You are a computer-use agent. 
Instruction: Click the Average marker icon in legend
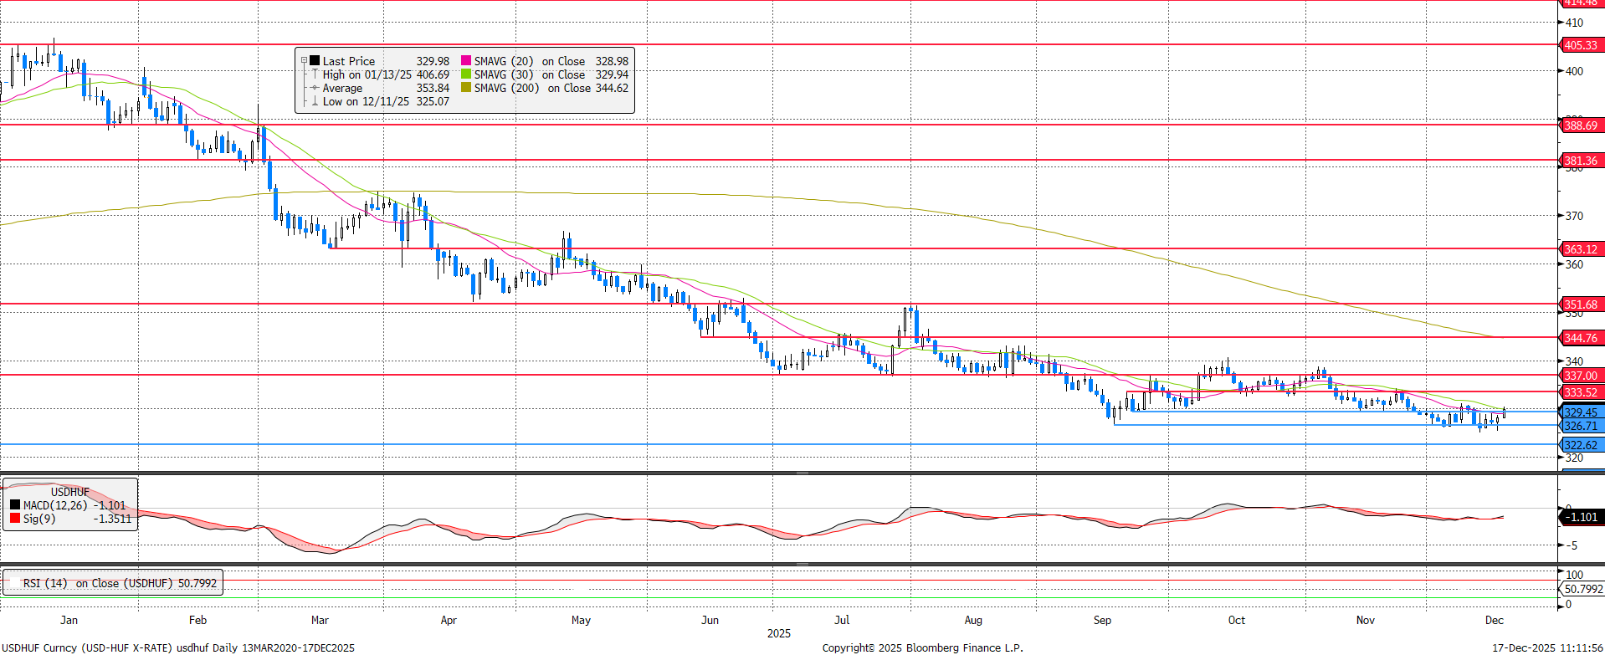pos(315,88)
